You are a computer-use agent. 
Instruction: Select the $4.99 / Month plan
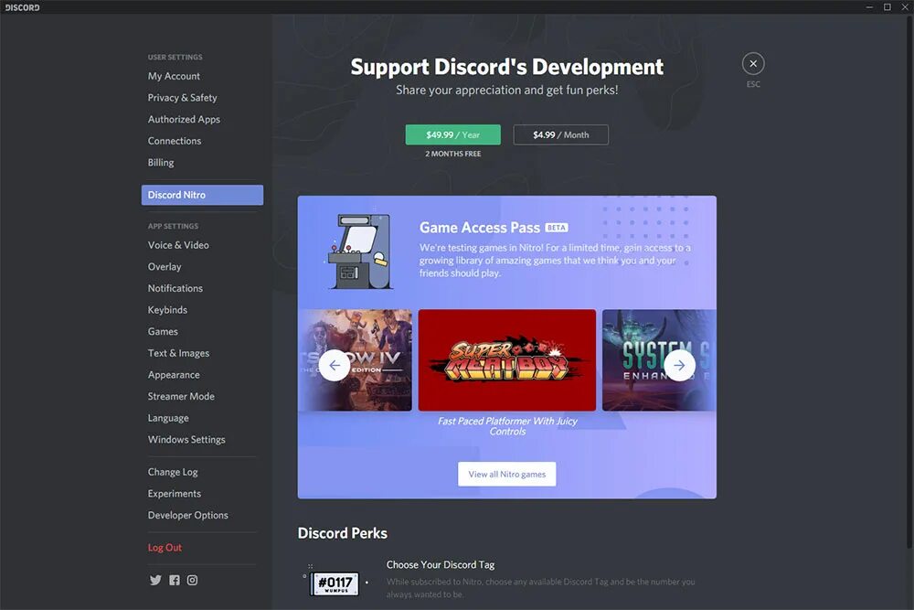coord(561,134)
